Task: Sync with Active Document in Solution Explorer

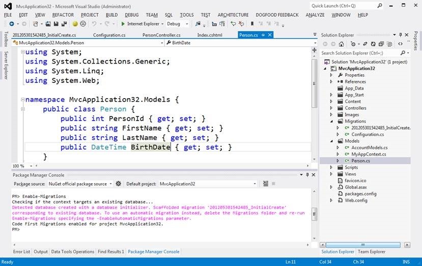Action: point(365,44)
